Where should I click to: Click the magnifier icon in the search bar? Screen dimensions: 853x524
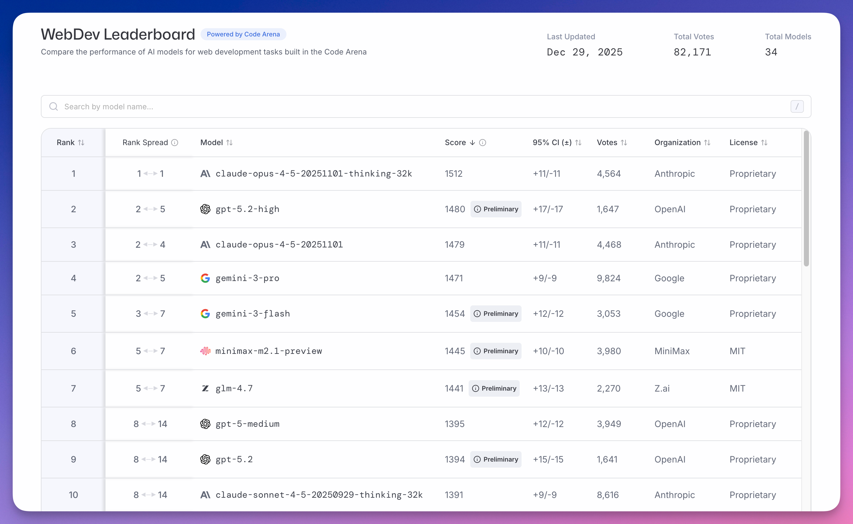click(53, 106)
